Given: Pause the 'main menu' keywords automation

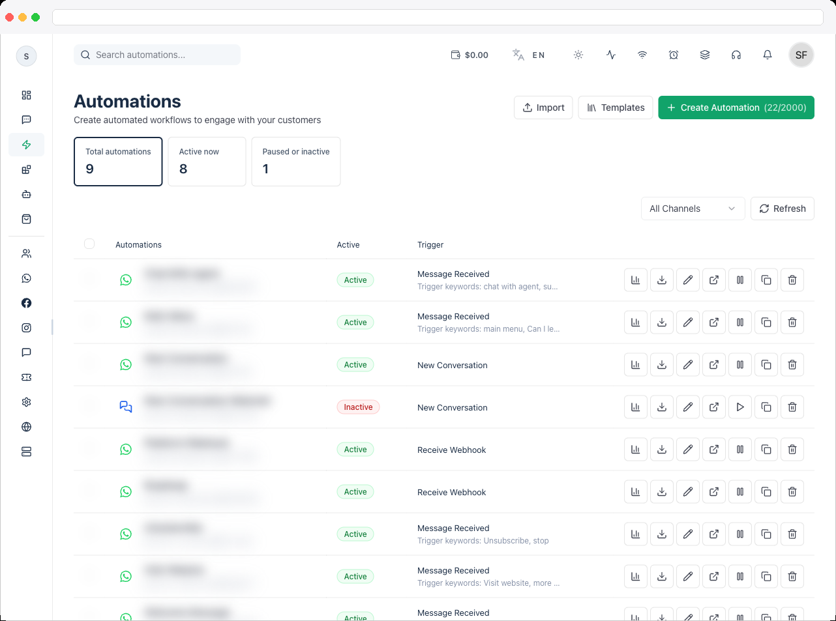Looking at the screenshot, I should pos(740,323).
